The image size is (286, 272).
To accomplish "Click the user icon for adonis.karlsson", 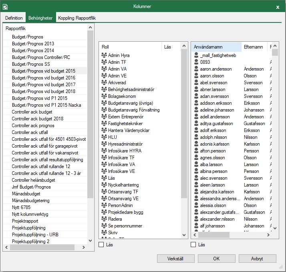I will tap(196, 144).
